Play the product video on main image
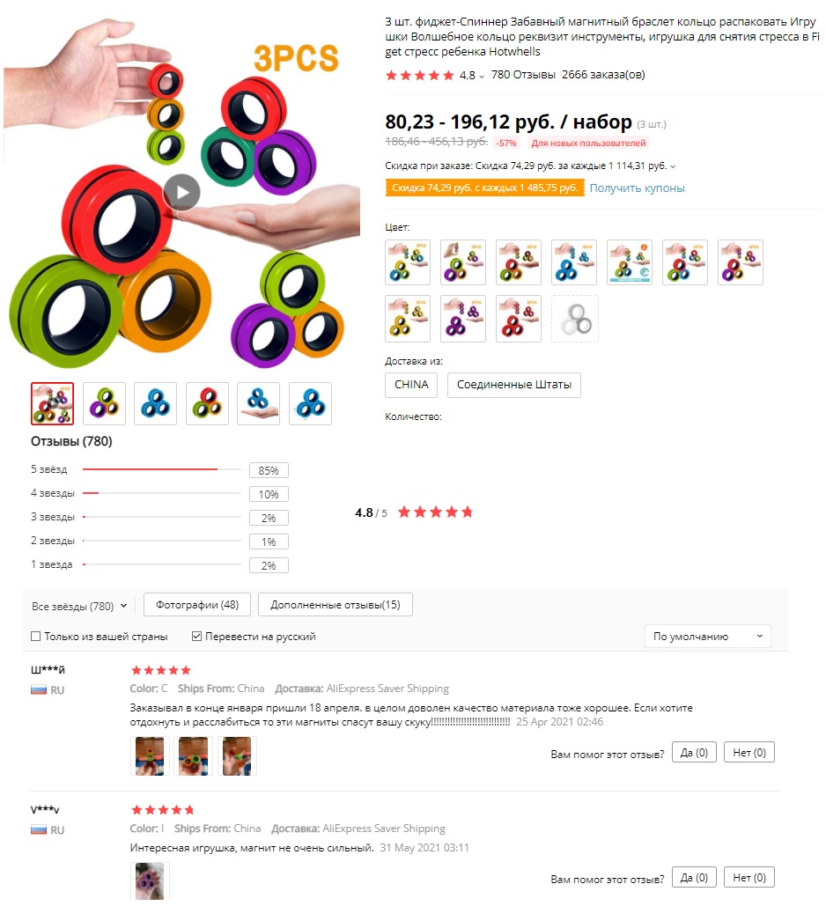The height and width of the screenshot is (921, 826). pyautogui.click(x=181, y=192)
